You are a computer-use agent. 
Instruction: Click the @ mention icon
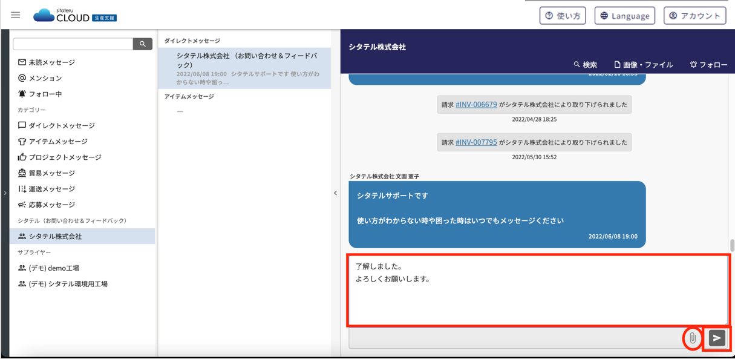(x=22, y=78)
